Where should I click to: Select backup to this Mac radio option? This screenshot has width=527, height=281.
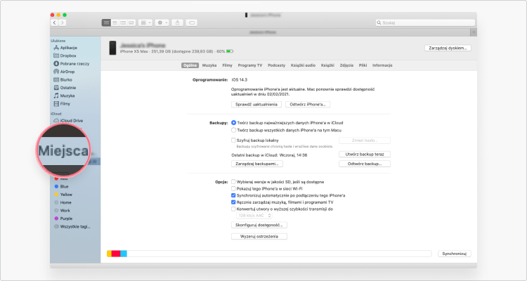tap(233, 130)
